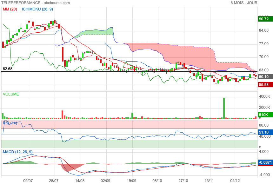Click the blue -0.0871 MACD value tag

click(x=265, y=162)
